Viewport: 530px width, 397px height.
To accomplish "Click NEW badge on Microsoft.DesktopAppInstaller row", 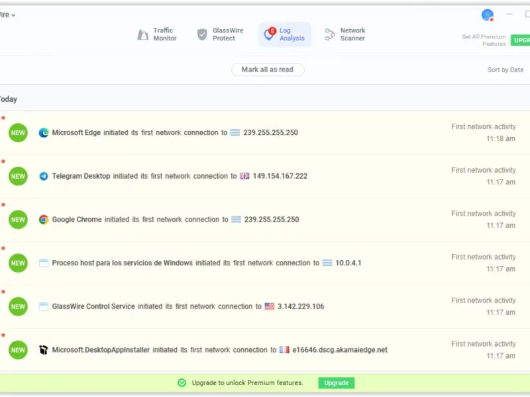I will pyautogui.click(x=18, y=350).
